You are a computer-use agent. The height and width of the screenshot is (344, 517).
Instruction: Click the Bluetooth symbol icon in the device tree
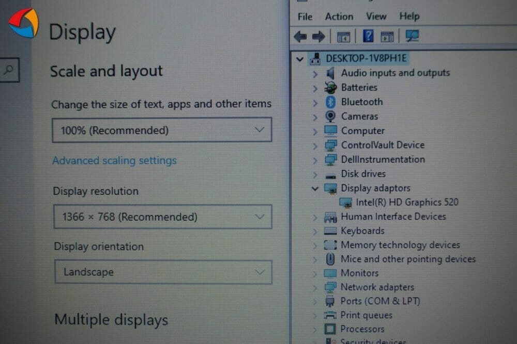330,102
